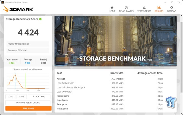This screenshot has width=183, height=115.
Task: Switch to the STRESS TESTS tab label
Action: click(x=144, y=11)
